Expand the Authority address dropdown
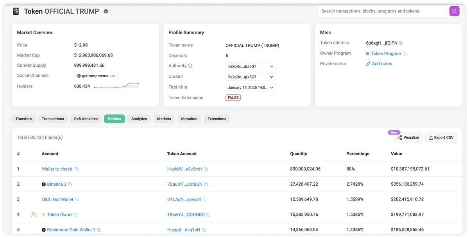 (251, 66)
